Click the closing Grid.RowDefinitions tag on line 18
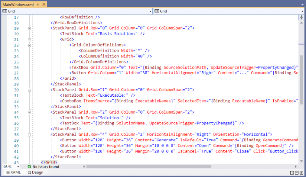306x177 pixels. tap(76, 23)
